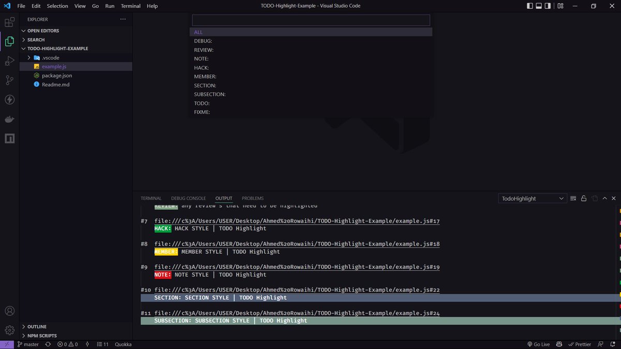The width and height of the screenshot is (621, 349).
Task: Switch to the Problems tab
Action: pyautogui.click(x=253, y=199)
